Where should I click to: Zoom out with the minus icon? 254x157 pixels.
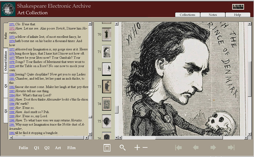tap(145, 148)
